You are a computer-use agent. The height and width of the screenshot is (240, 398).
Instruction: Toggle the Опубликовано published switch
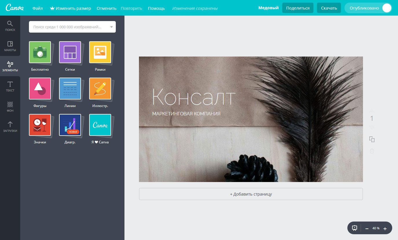[386, 8]
